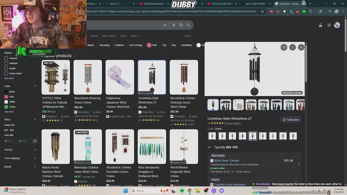Open Chrome from the taskbar
The image size is (347, 195).
190,191
